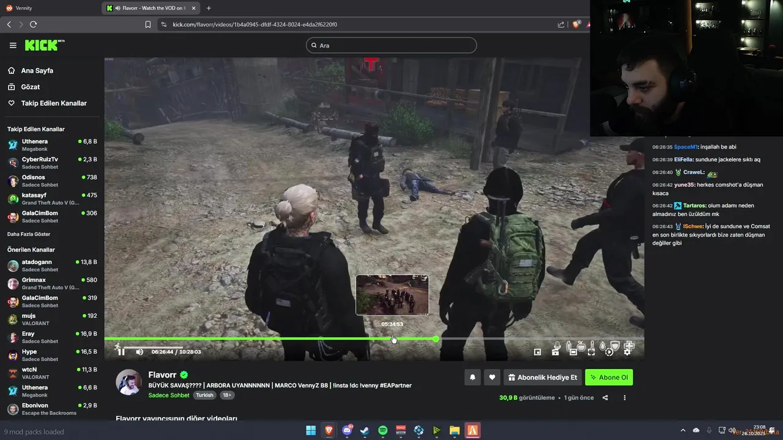
Task: Expand Daha Fazla Göster in followed channels
Action: 29,234
